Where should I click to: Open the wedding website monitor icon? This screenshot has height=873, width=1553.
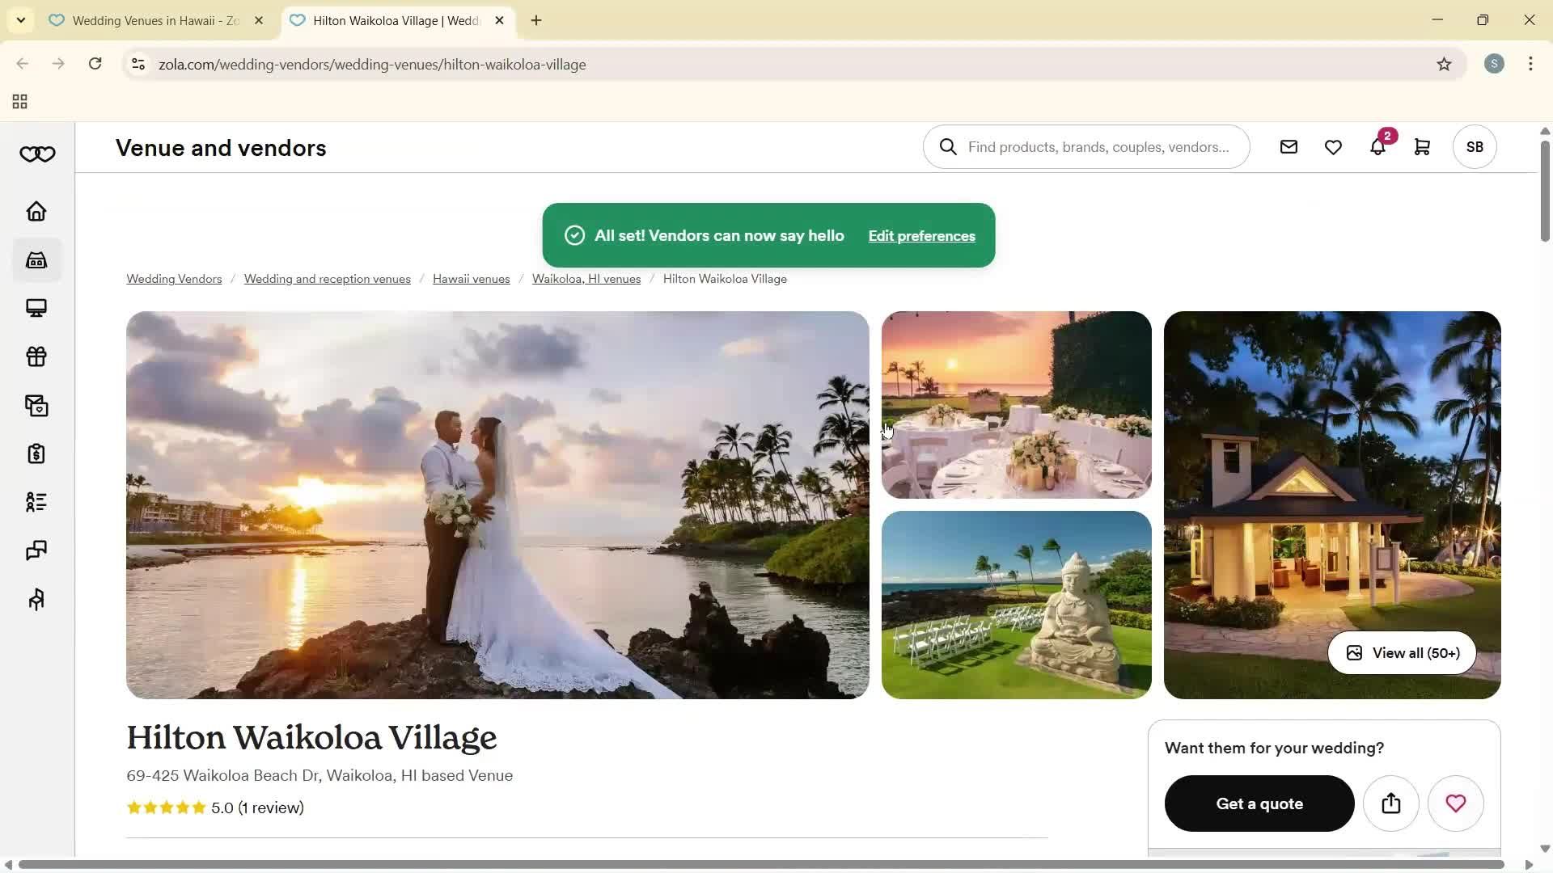(36, 308)
